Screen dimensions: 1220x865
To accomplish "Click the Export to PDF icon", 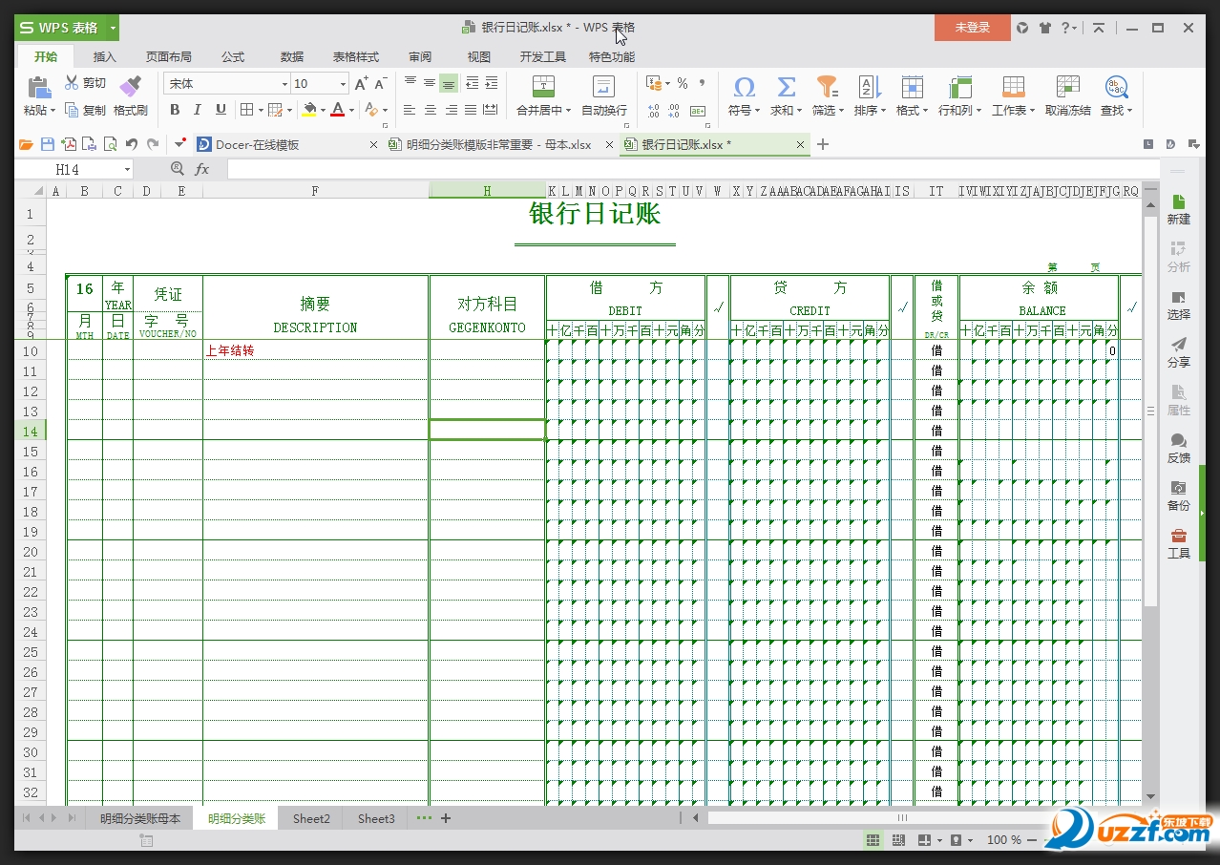I will 69,145.
